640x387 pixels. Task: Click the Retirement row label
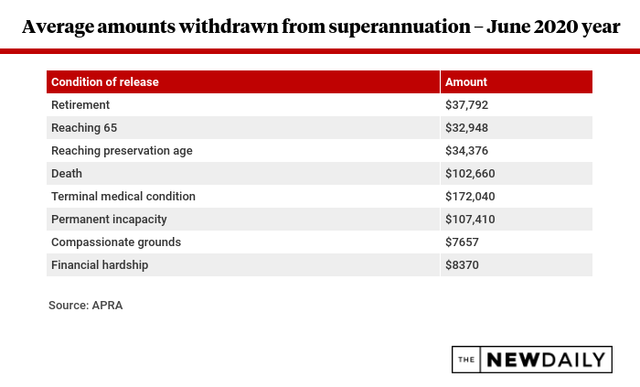[x=80, y=105]
